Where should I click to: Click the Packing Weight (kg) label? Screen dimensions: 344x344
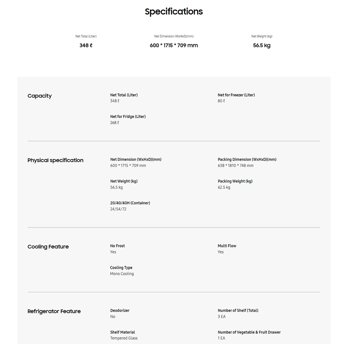point(235,181)
